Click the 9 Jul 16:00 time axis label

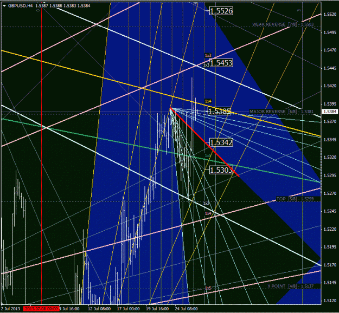pyautogui.click(x=69, y=309)
